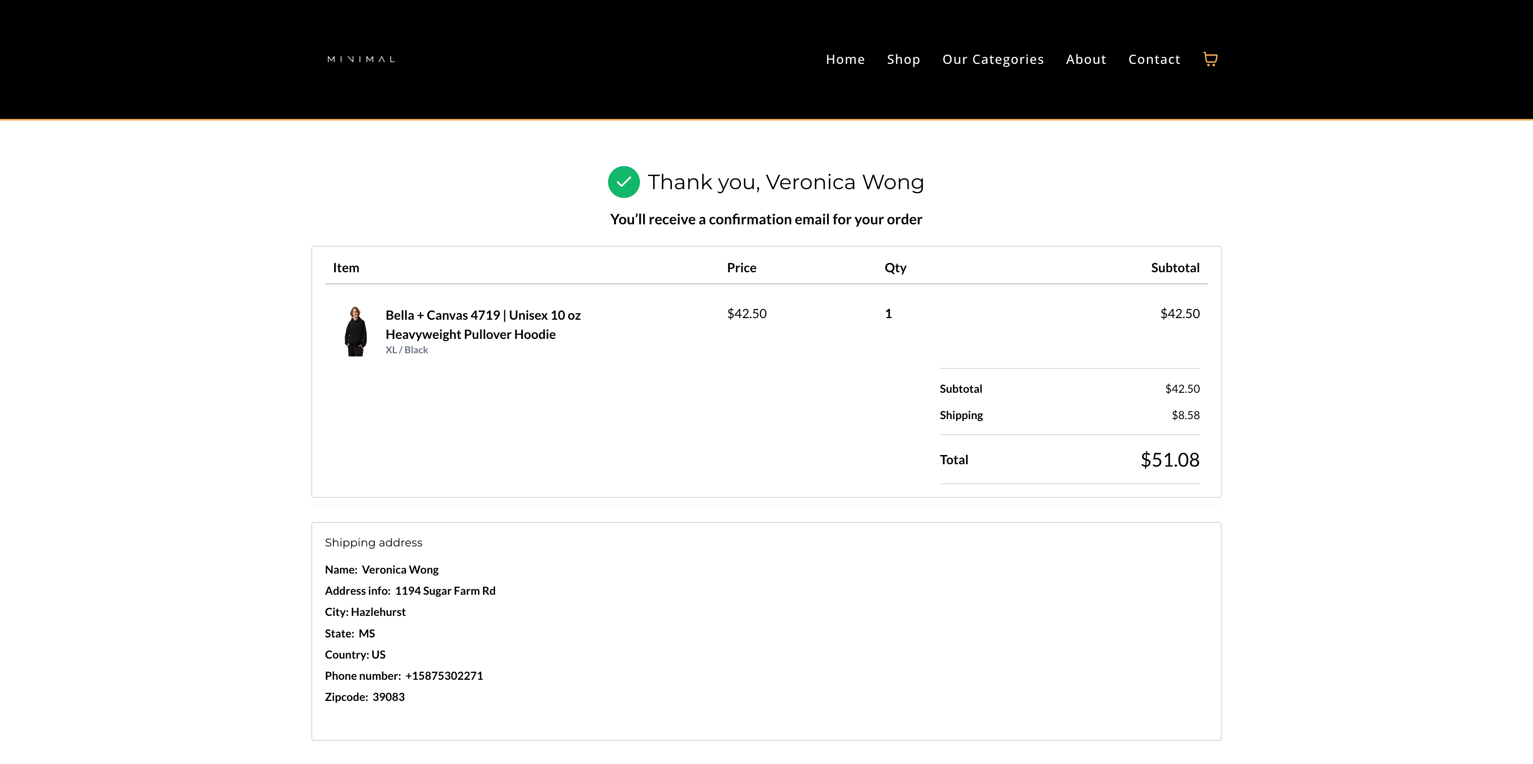The width and height of the screenshot is (1533, 764).
Task: Click the Thank you, Veronica Wong heading
Action: pos(786,182)
